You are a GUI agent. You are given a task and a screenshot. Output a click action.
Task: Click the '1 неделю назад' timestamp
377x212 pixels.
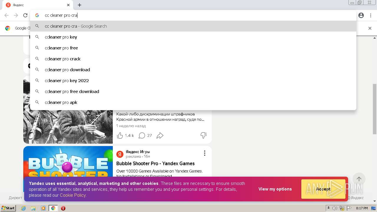pos(131,126)
